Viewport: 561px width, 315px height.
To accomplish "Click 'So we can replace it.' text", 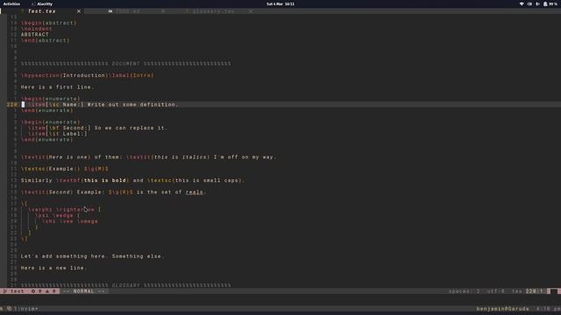I will click(x=131, y=128).
